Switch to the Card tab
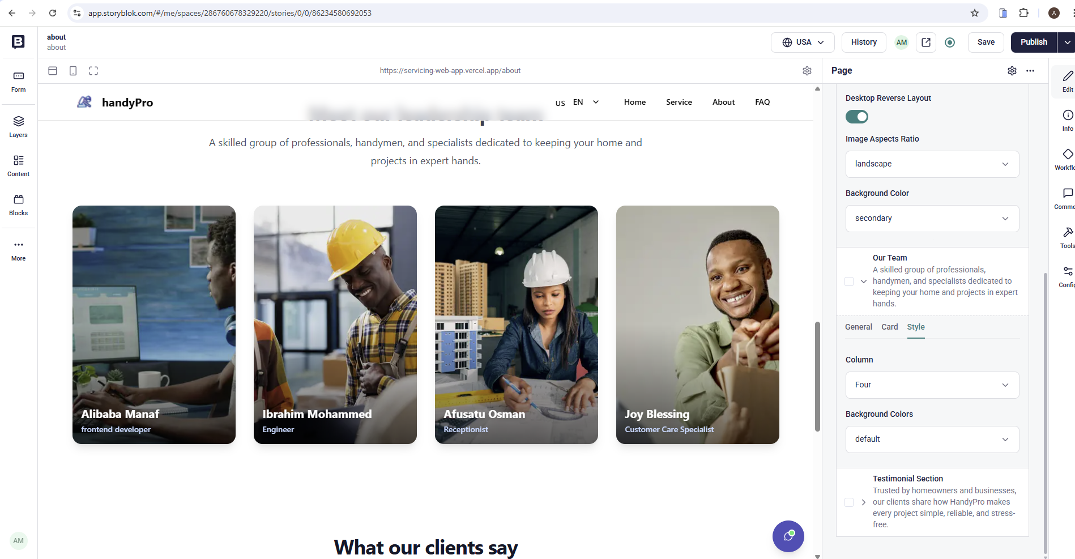1075x559 pixels. pos(889,327)
